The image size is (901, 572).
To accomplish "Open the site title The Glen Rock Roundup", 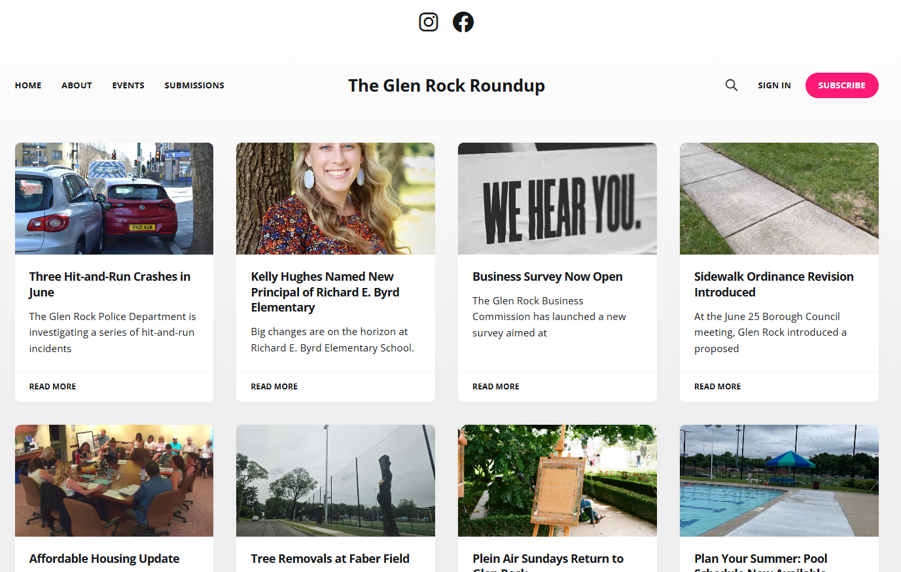I will [x=446, y=85].
